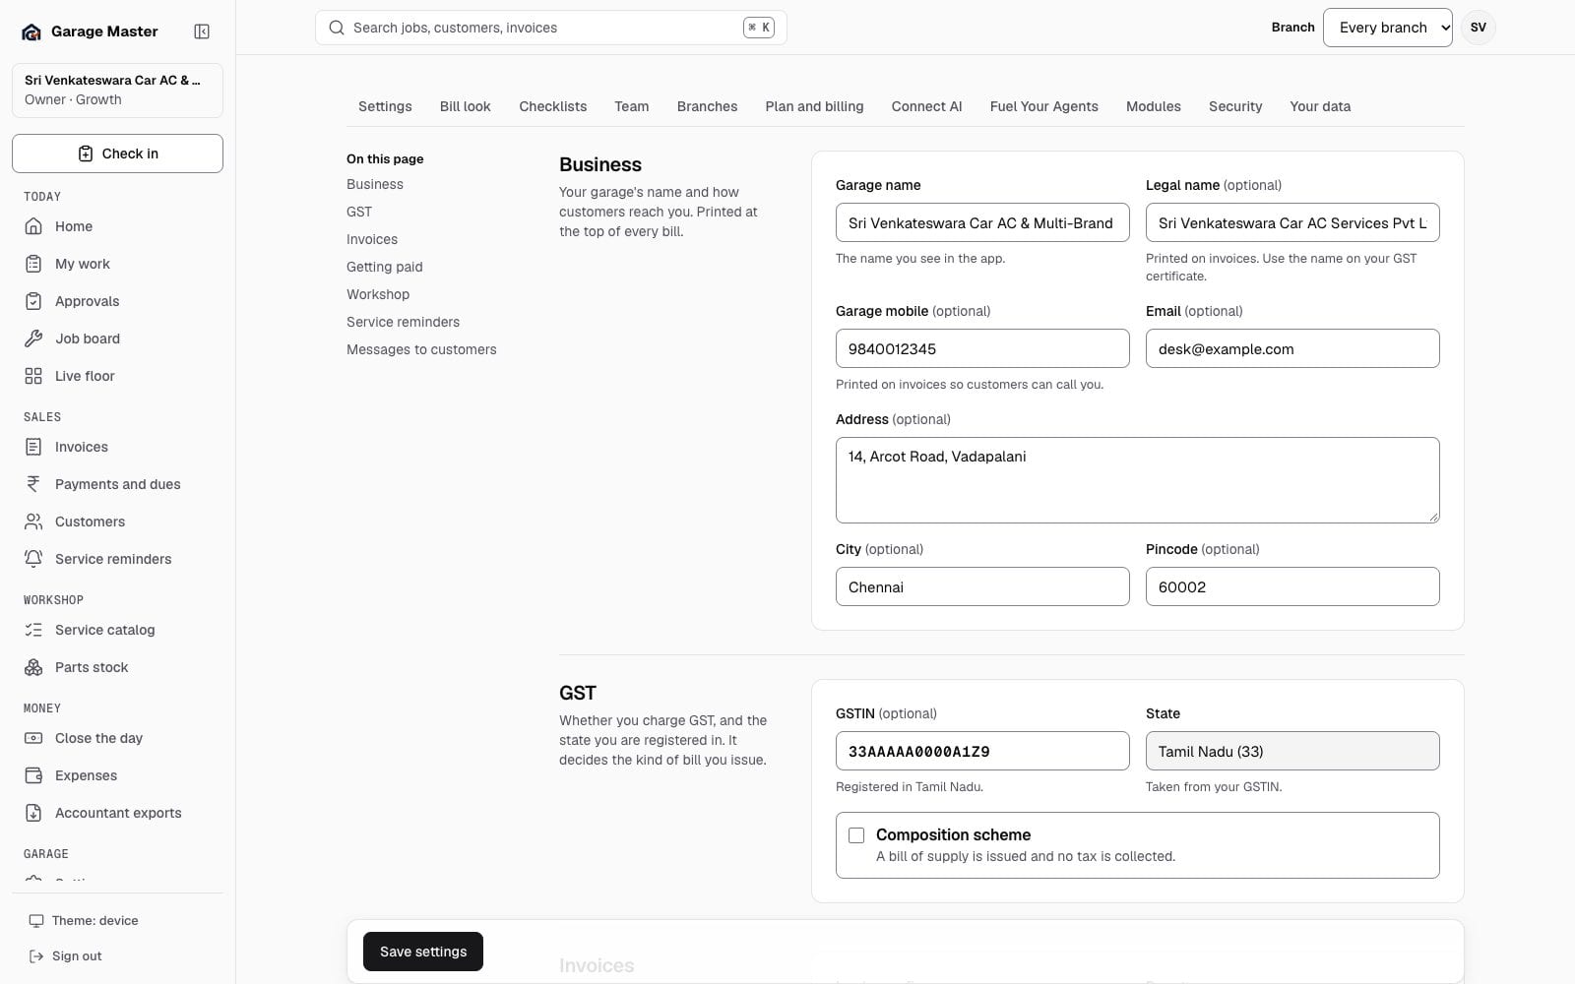1575x984 pixels.
Task: Open the Every branch dropdown
Action: [1388, 28]
